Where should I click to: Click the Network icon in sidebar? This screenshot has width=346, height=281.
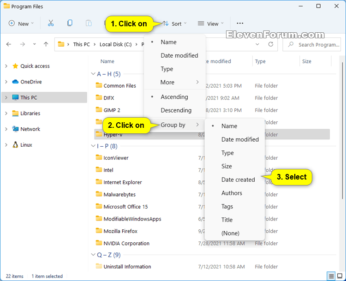(x=15, y=129)
